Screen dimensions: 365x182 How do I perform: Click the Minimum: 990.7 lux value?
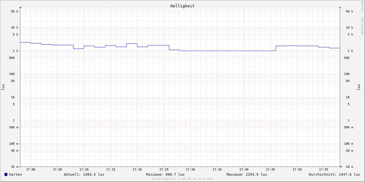click(165, 174)
